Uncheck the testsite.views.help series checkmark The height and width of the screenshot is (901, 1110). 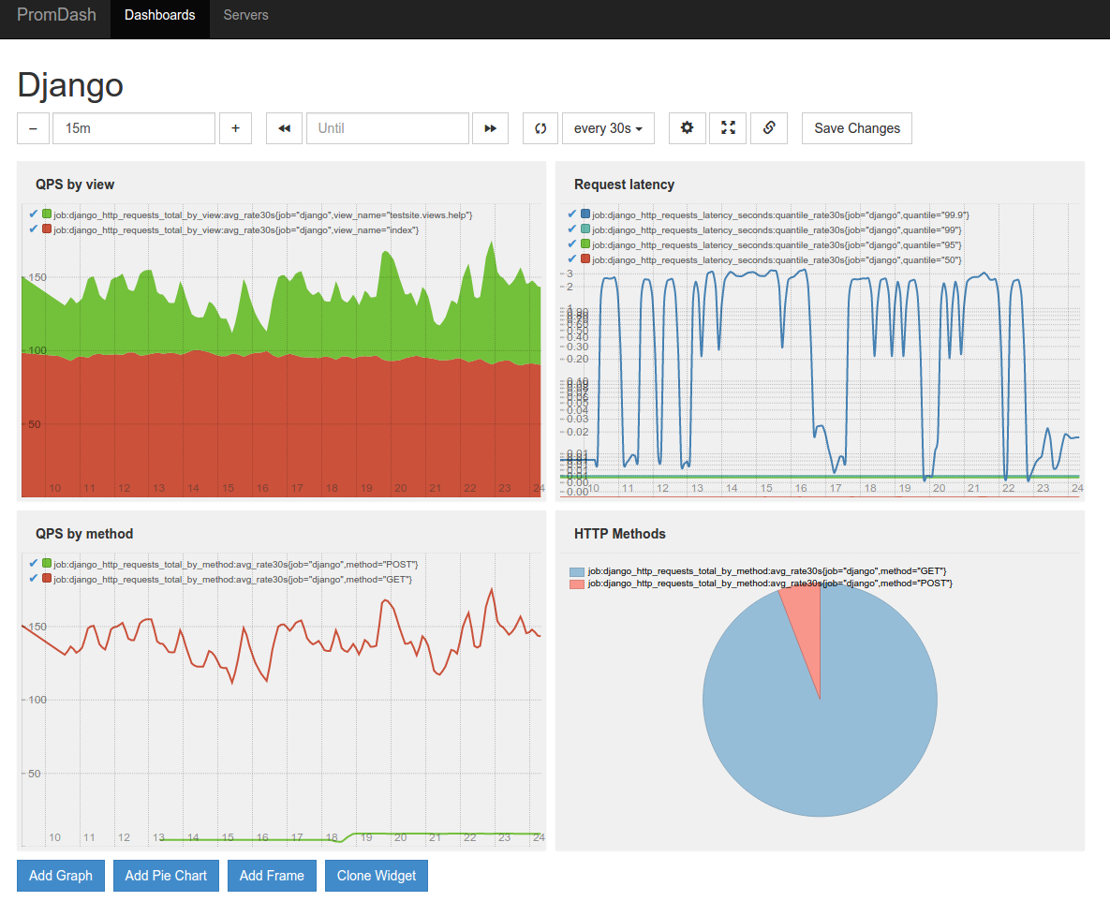click(x=34, y=214)
